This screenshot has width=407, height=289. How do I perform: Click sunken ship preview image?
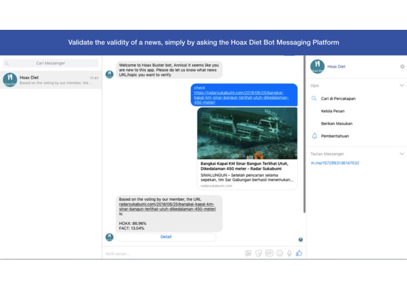tap(247, 133)
